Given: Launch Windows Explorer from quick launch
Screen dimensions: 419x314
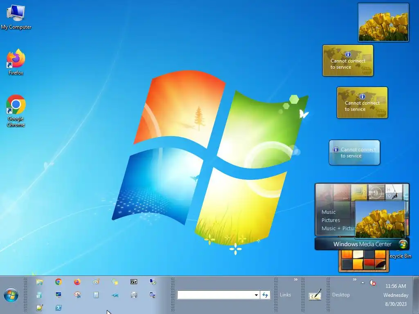Looking at the screenshot, I should 40,282.
